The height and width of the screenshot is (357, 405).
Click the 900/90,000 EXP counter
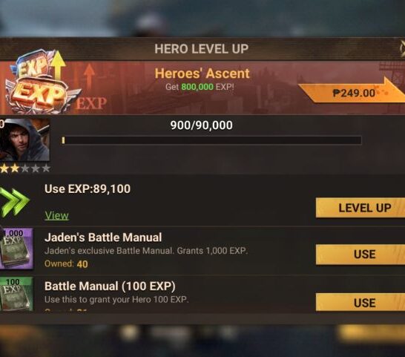(x=201, y=125)
